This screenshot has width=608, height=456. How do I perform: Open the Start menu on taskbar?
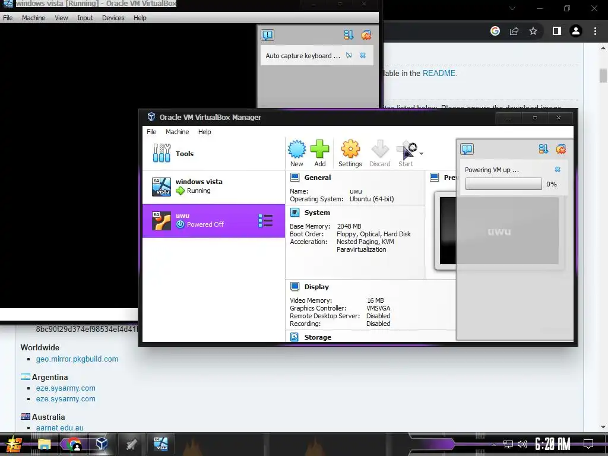pos(14,444)
